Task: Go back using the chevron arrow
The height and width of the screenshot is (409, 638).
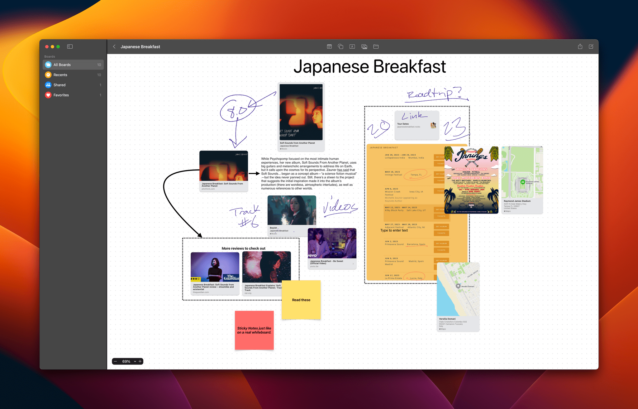Action: point(114,47)
